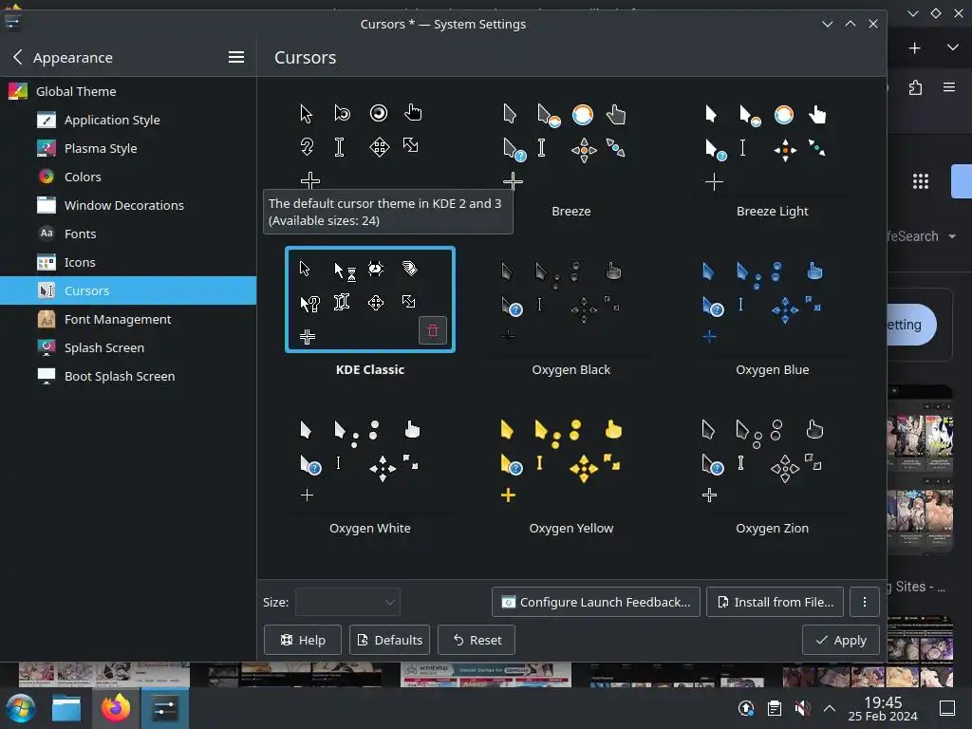The image size is (972, 729).
Task: Click Install from File button
Action: (775, 602)
